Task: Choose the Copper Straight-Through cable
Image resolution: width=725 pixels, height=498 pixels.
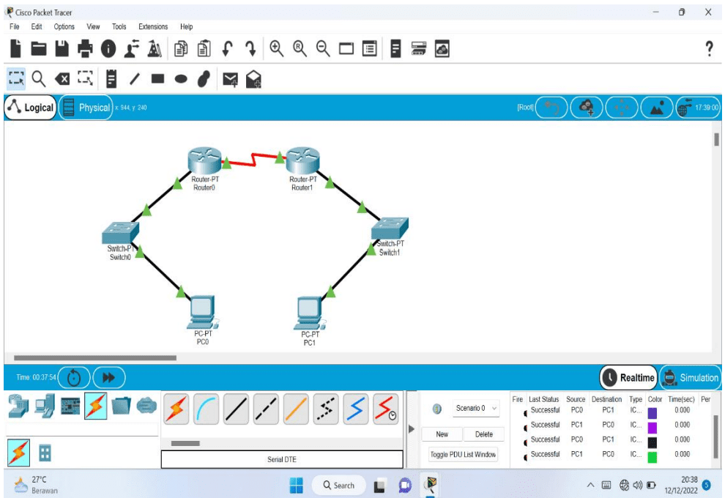Action: pos(236,409)
